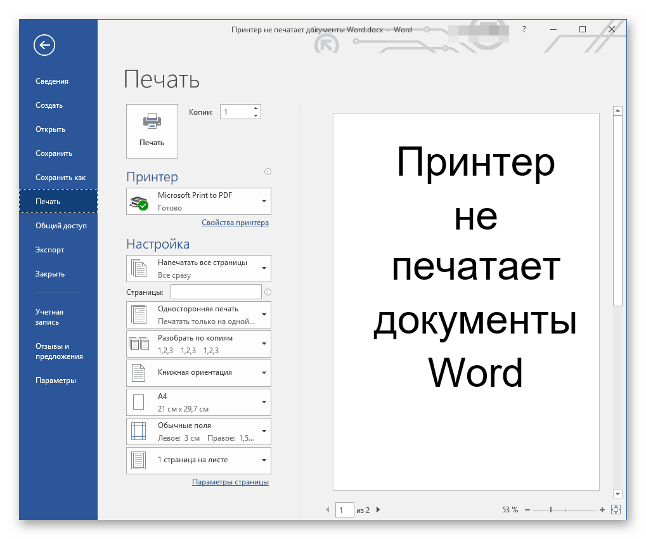
Task: Decrease copies with the down spinner arrow
Action: tap(256, 115)
